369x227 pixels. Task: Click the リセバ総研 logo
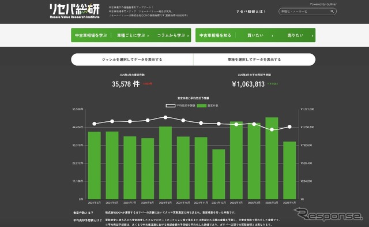click(74, 11)
